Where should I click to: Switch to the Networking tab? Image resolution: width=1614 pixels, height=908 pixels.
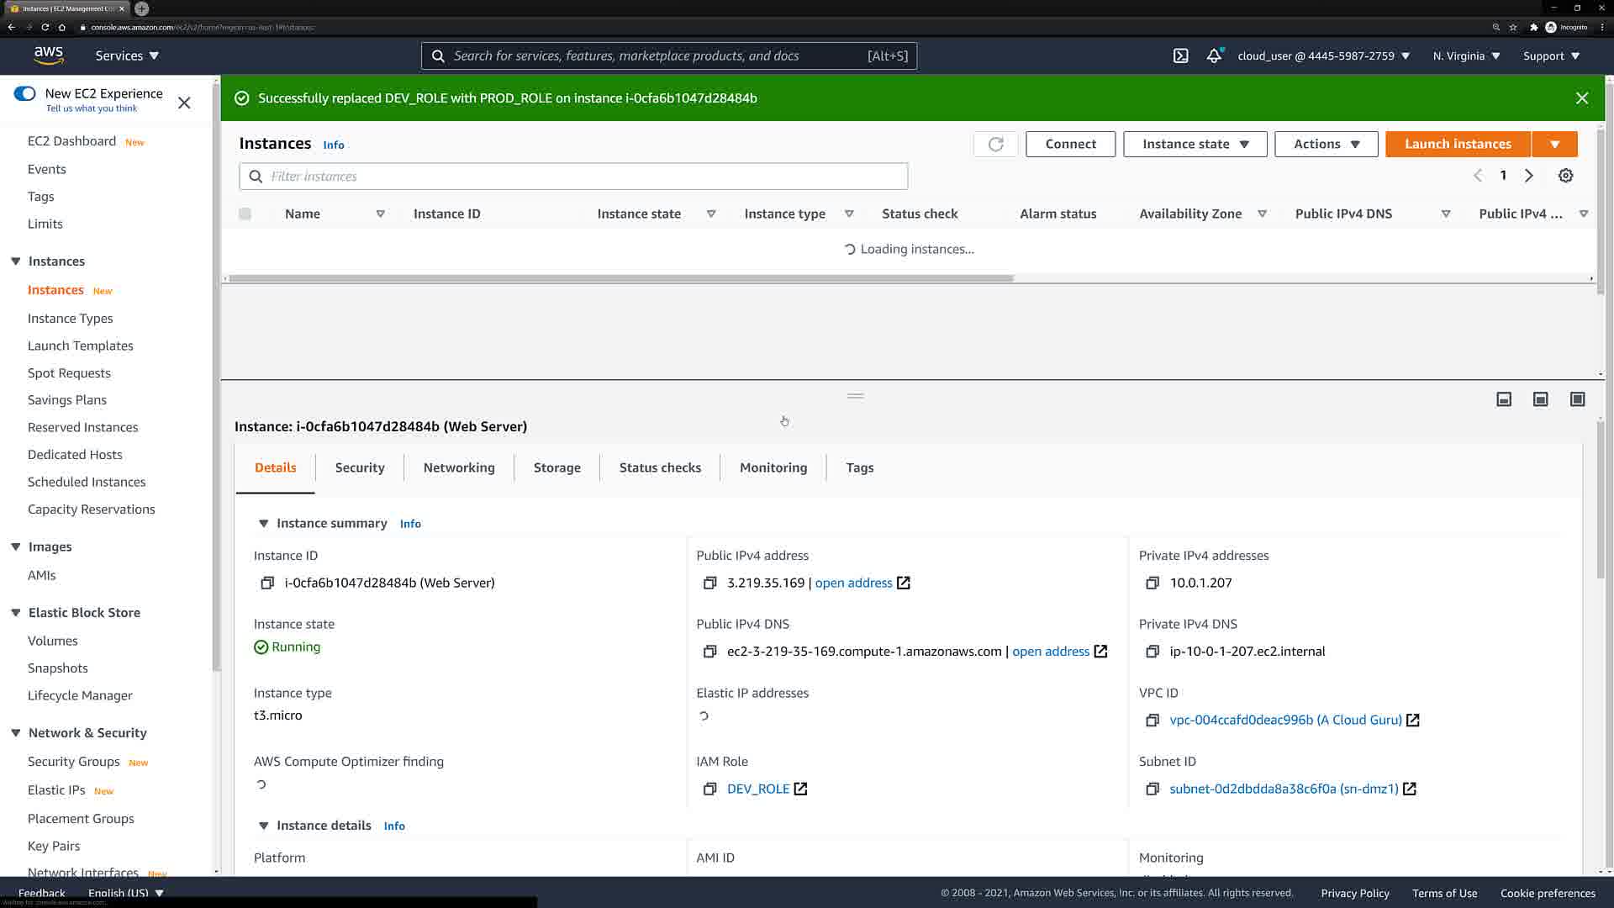coord(459,467)
